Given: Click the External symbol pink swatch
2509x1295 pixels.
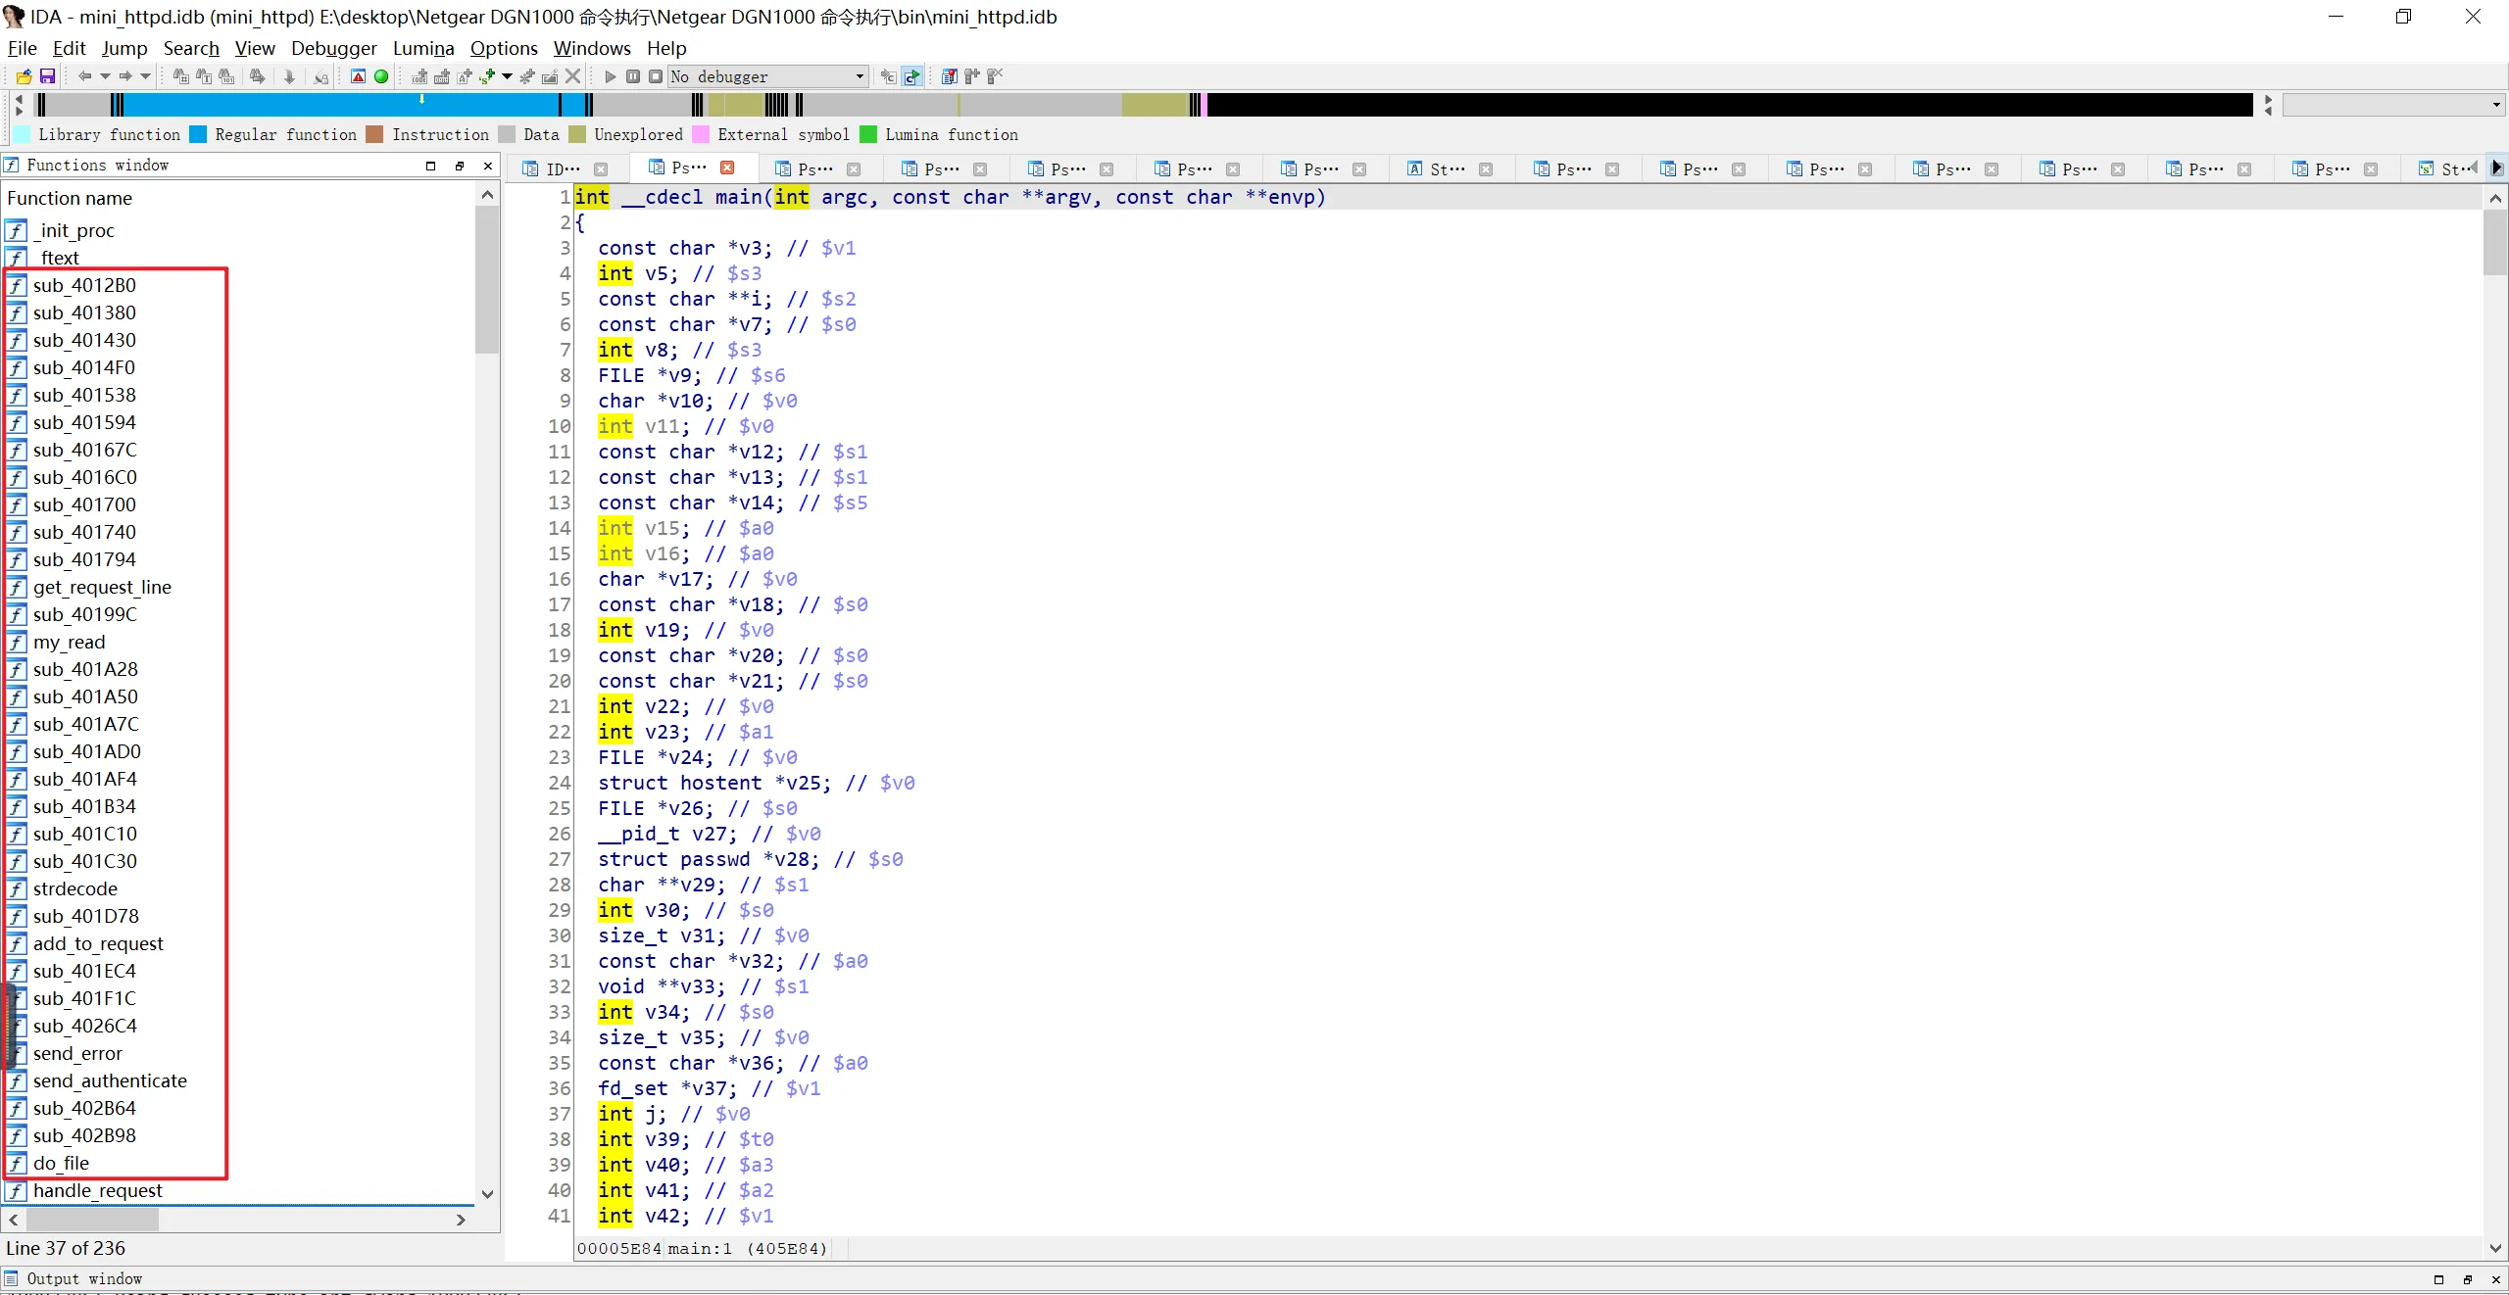Looking at the screenshot, I should [x=701, y=134].
